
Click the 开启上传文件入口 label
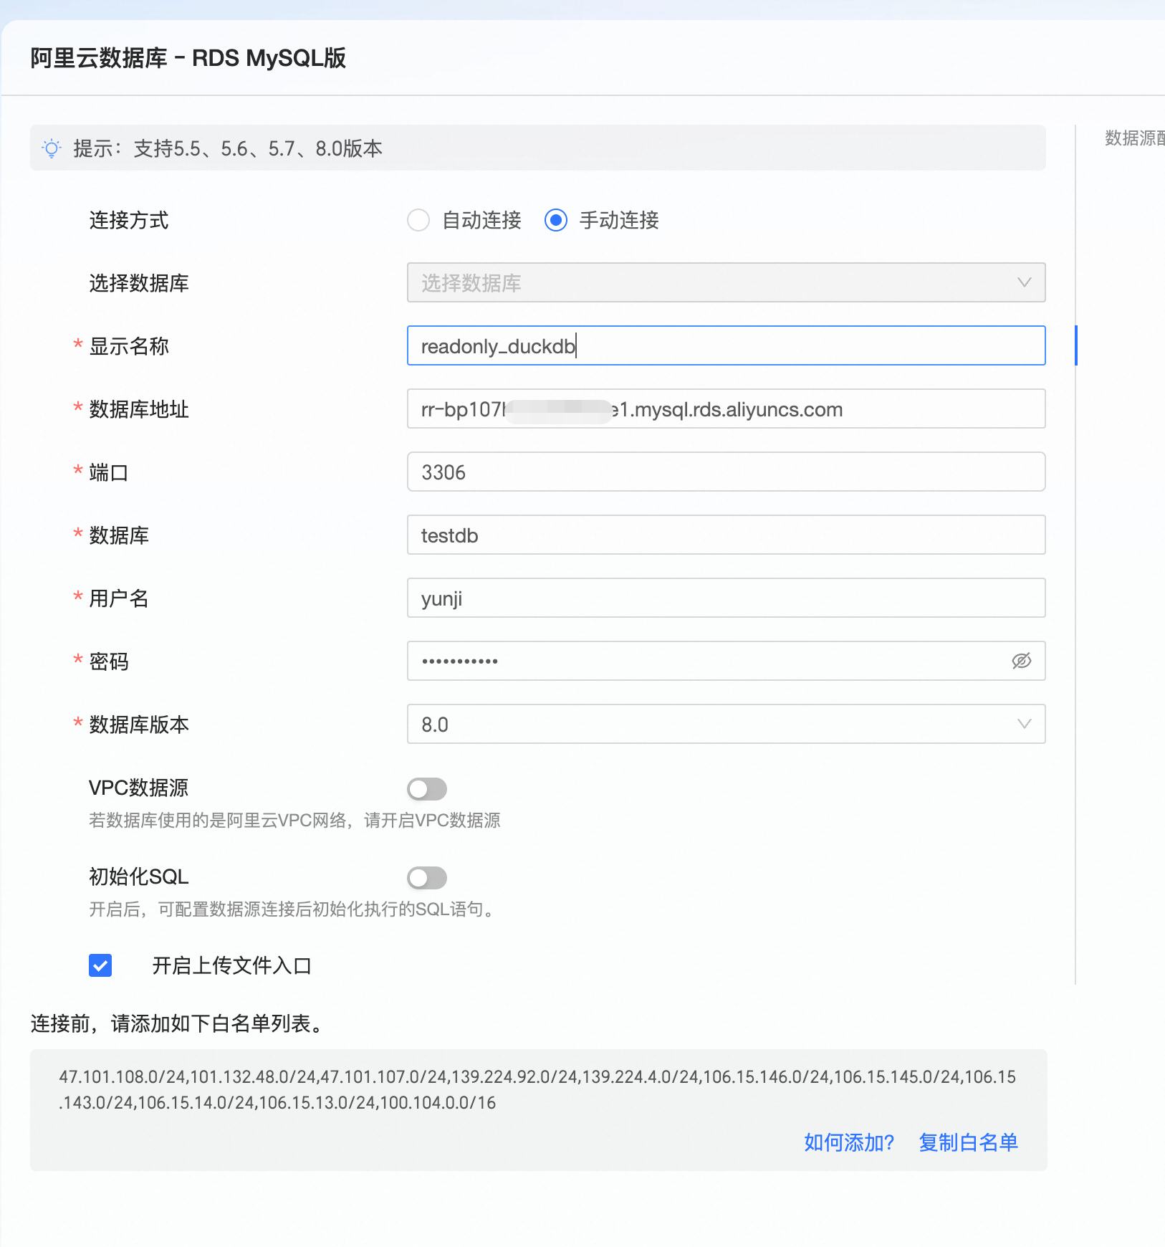pyautogui.click(x=231, y=965)
